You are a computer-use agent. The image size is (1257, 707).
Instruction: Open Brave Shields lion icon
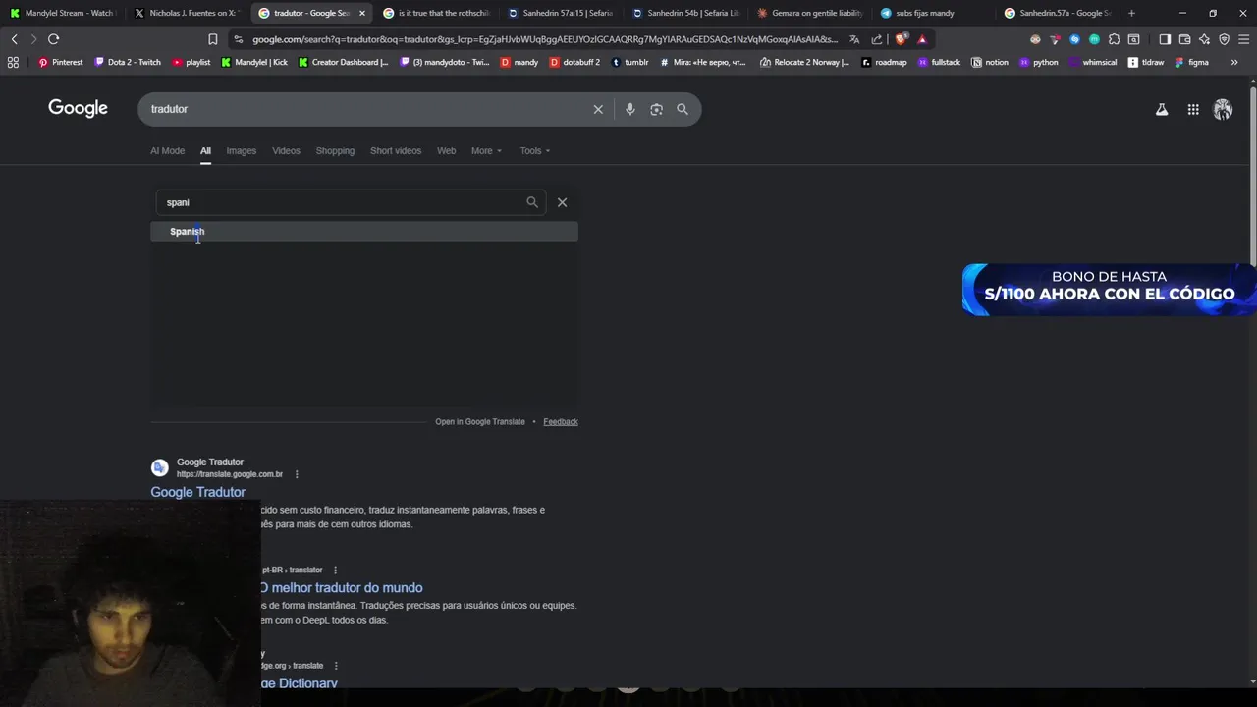[x=901, y=39]
